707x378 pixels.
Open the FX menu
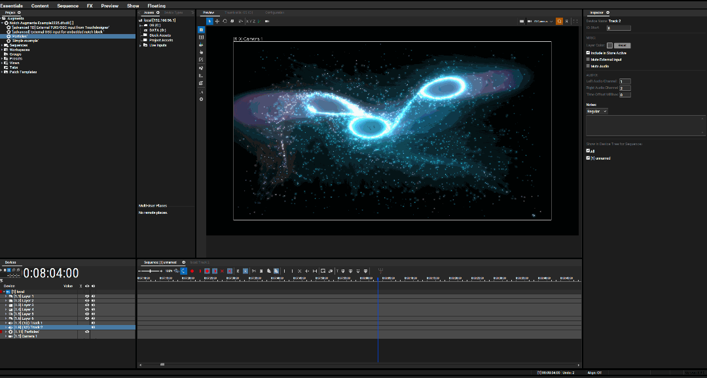[x=90, y=5]
